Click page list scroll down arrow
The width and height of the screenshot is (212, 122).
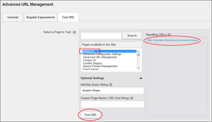pos(138,68)
